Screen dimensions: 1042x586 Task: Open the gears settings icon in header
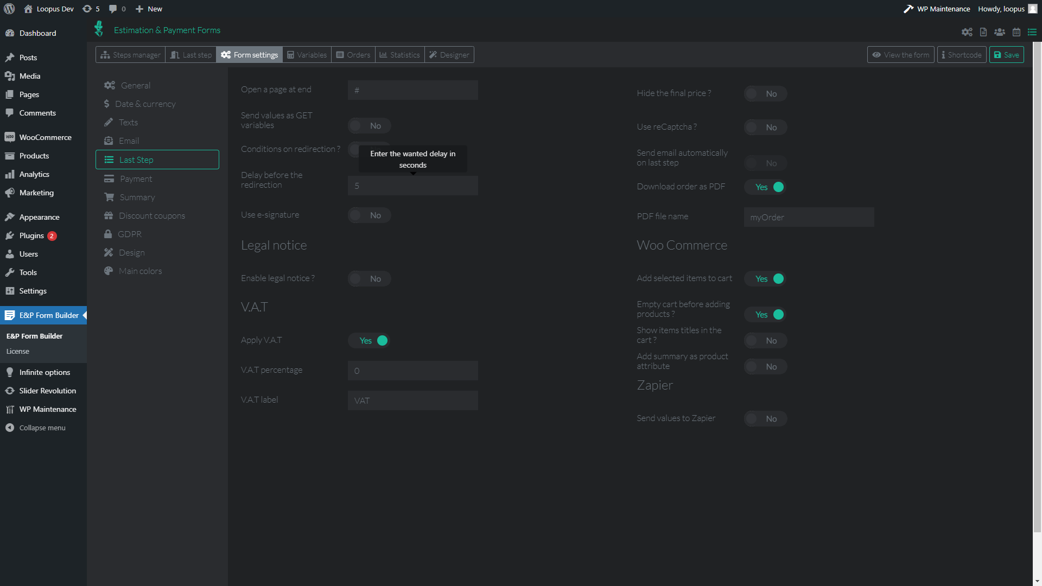[967, 32]
